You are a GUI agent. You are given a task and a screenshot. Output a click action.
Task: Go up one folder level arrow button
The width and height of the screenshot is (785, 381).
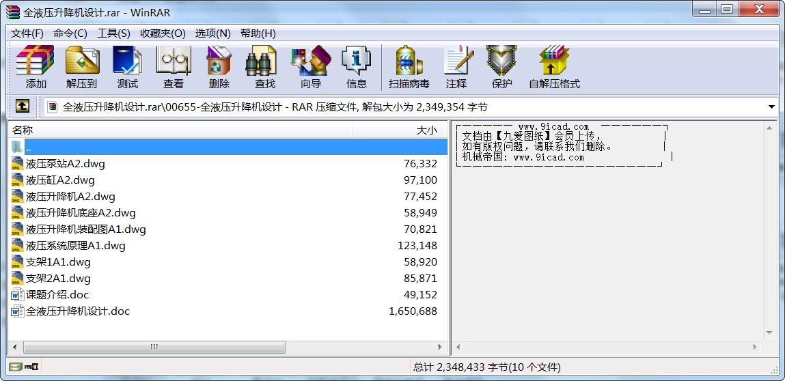23,106
